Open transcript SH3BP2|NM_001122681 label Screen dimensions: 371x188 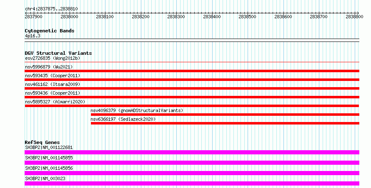(x=49, y=147)
